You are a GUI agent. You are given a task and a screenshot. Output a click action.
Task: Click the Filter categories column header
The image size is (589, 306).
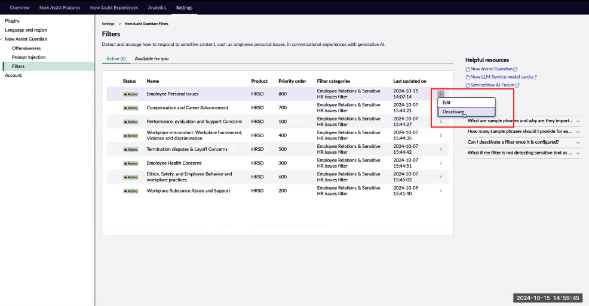pyautogui.click(x=333, y=81)
